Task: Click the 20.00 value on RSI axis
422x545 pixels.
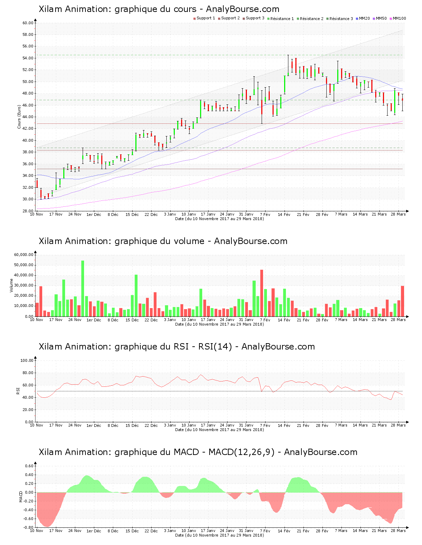Action: [x=28, y=410]
